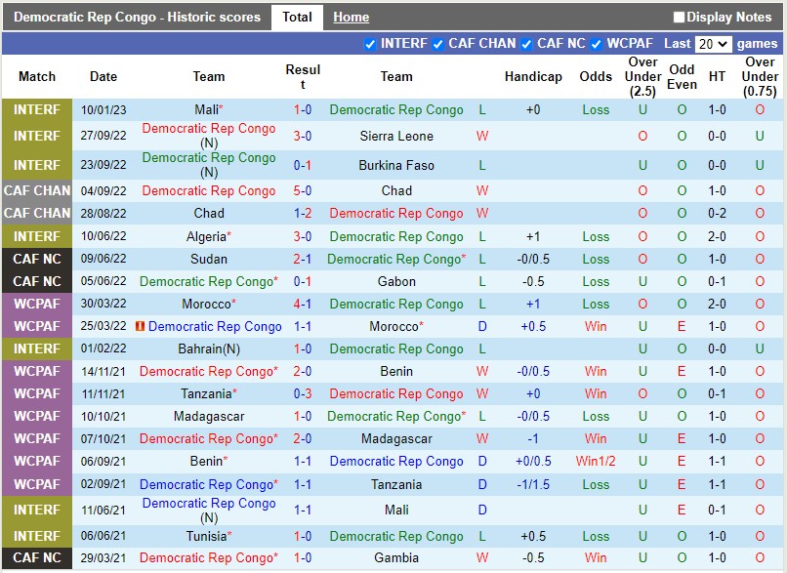Toggle the CAF NC filter checkbox
The image size is (787, 573).
(526, 44)
